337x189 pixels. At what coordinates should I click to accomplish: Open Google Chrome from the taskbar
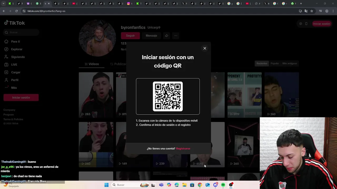[x=200, y=185]
